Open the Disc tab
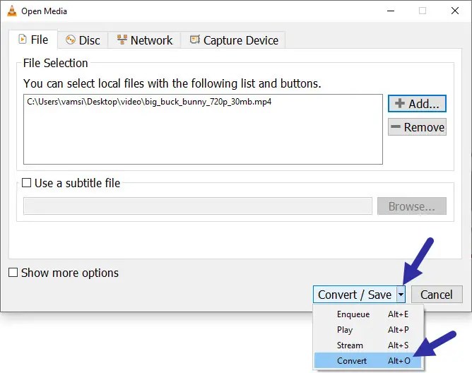This screenshot has width=472, height=373. pyautogui.click(x=83, y=40)
